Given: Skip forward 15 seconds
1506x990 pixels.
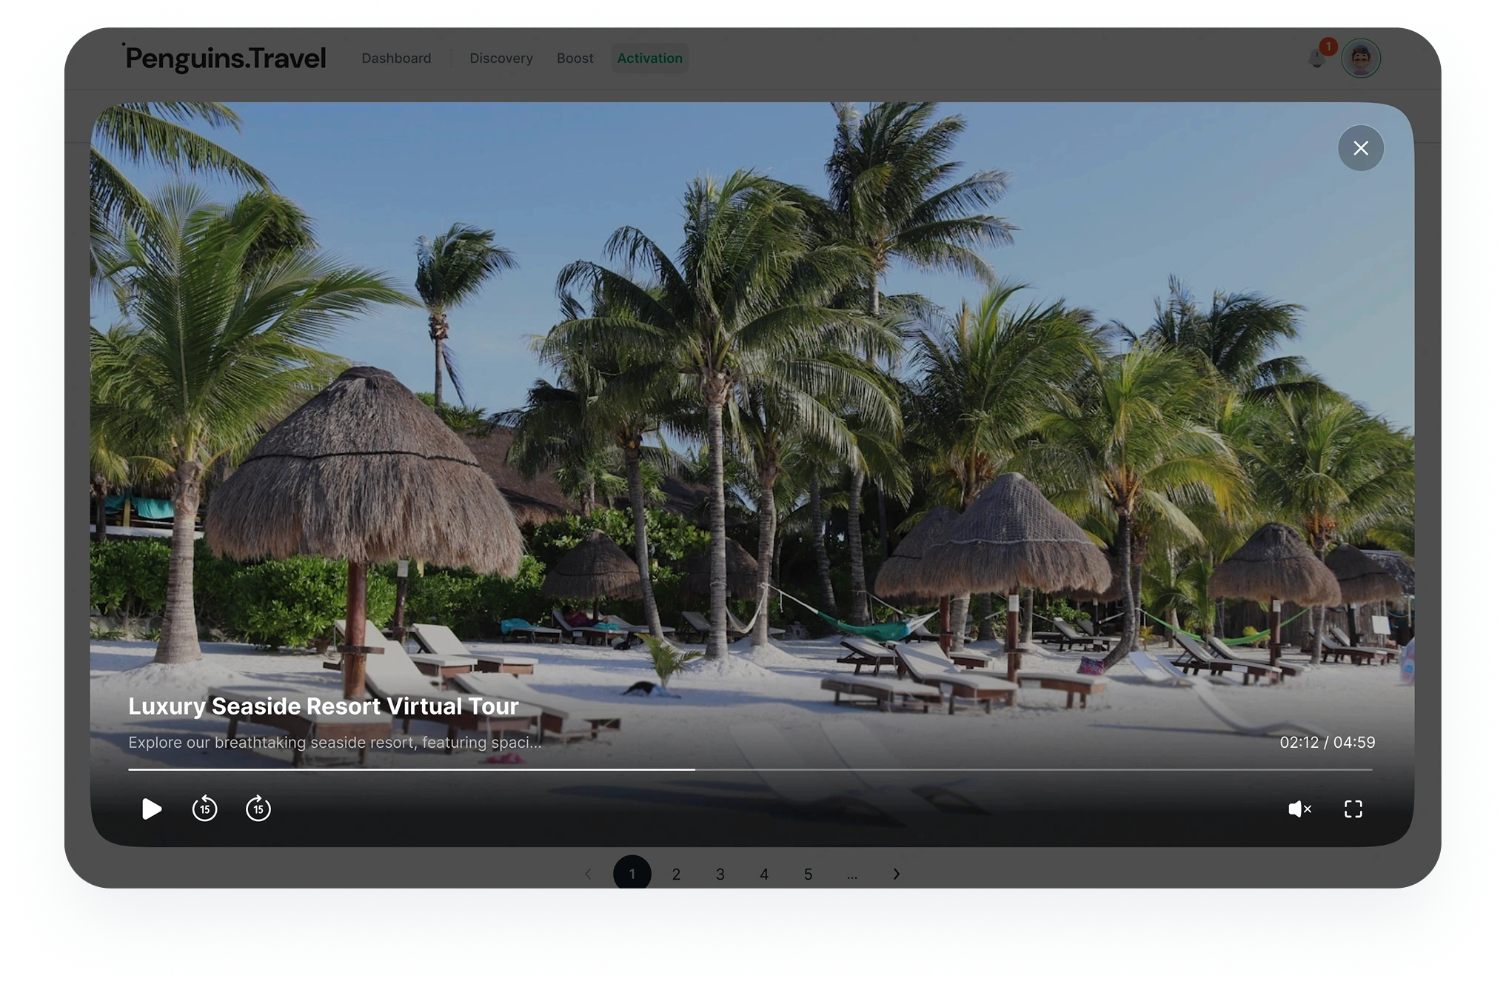Looking at the screenshot, I should [x=258, y=809].
